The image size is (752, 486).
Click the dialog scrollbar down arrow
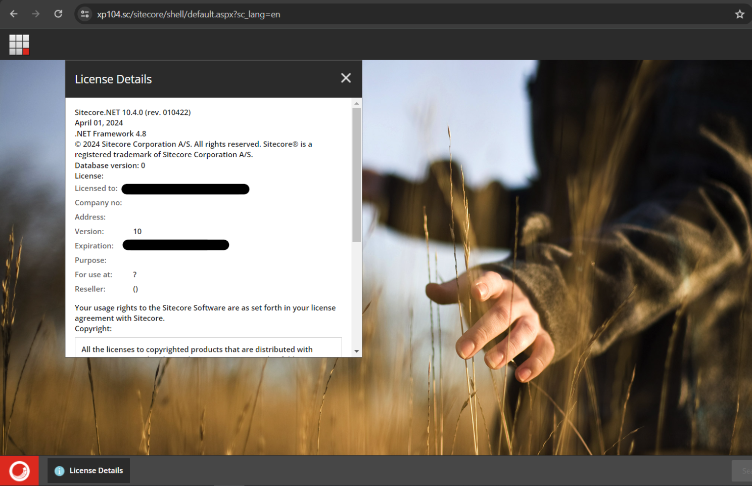356,350
